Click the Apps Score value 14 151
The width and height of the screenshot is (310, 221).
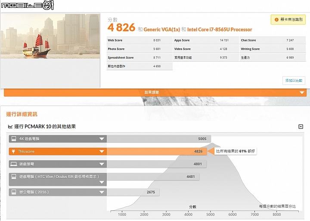click(224, 40)
